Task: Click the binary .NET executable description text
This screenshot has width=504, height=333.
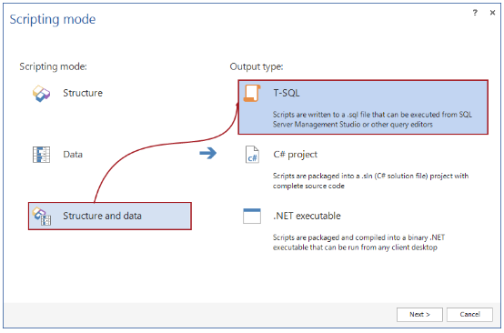Action: (x=358, y=242)
